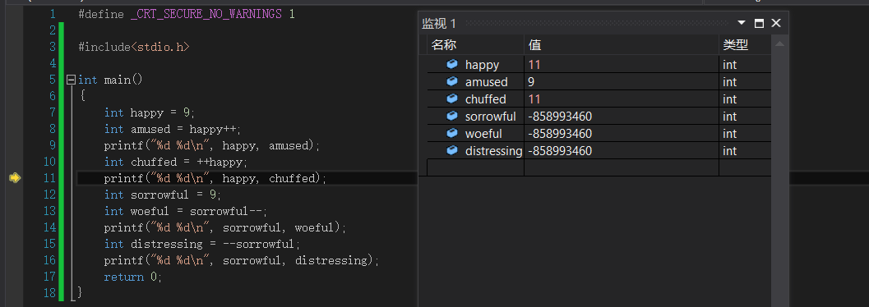This screenshot has width=869, height=307.
Task: Click the return 0; statement
Action: tap(133, 277)
